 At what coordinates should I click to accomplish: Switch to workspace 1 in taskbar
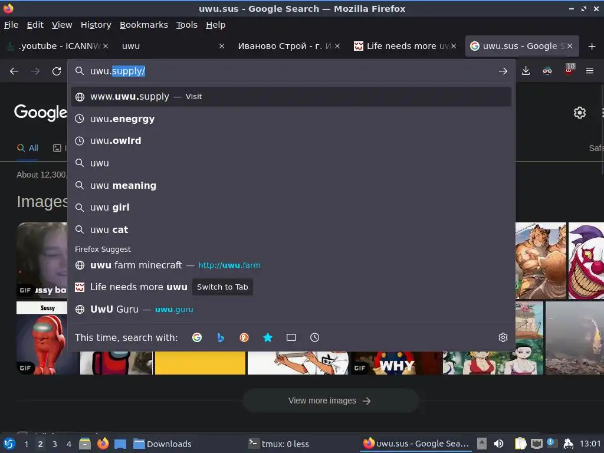(26, 444)
